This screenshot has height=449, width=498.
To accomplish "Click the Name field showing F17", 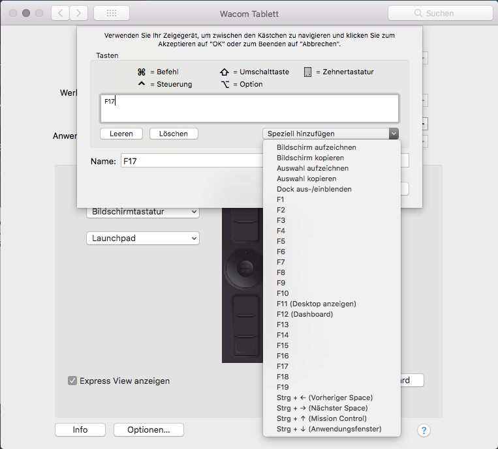I will pyautogui.click(x=192, y=161).
